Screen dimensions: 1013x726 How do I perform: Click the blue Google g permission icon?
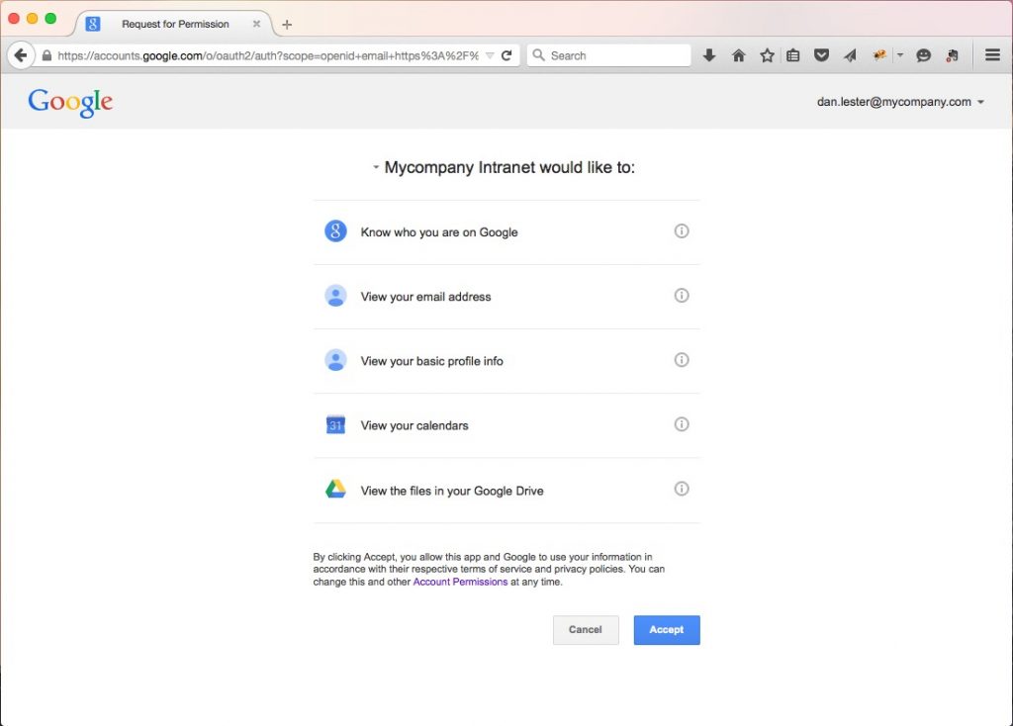(335, 231)
